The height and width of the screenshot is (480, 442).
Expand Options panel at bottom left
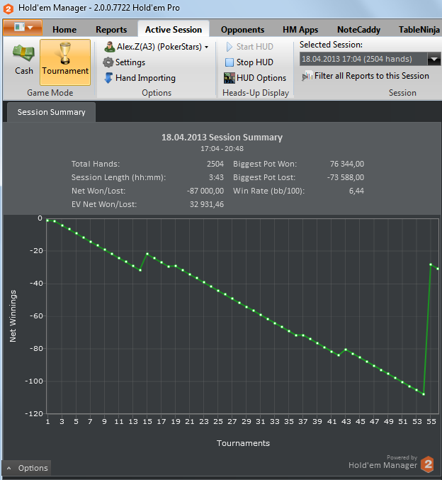27,468
